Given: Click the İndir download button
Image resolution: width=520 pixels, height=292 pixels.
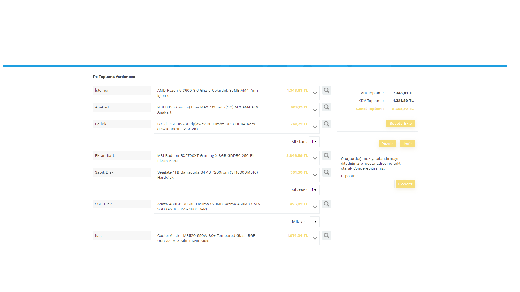Looking at the screenshot, I should click(x=407, y=144).
